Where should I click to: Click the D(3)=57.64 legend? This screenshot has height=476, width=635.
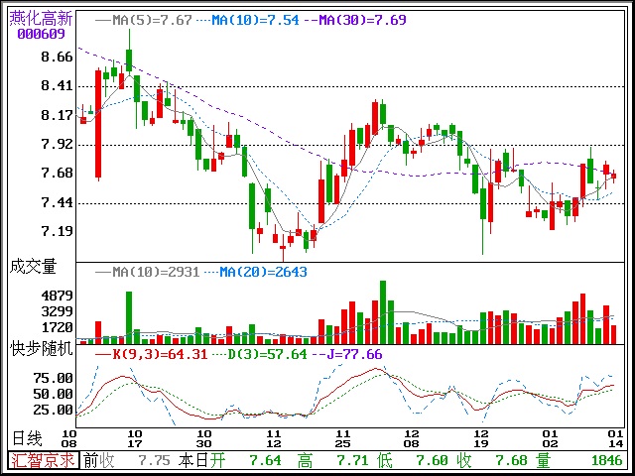(x=259, y=355)
